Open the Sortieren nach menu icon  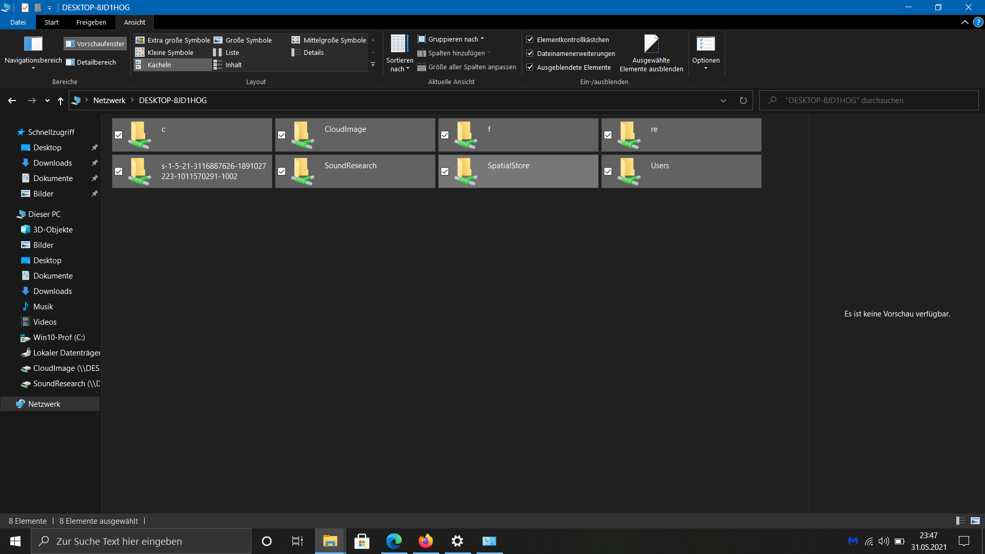point(400,44)
